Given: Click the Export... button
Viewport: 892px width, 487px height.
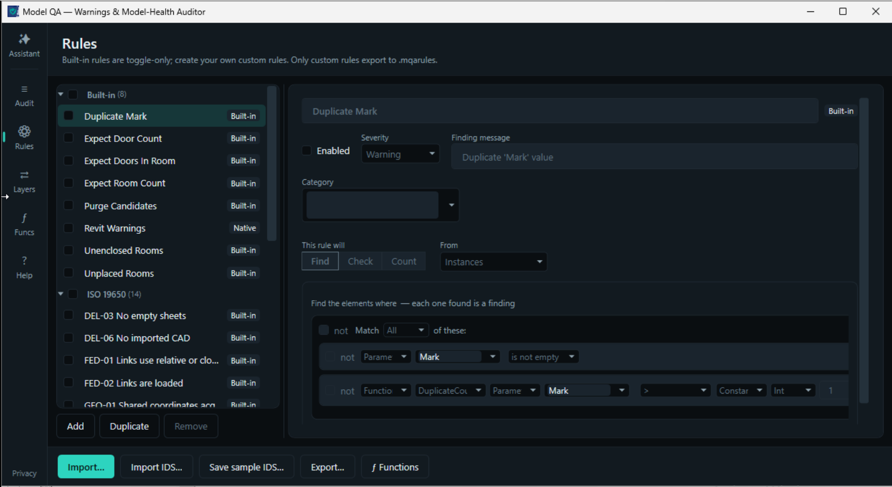Looking at the screenshot, I should 328,467.
